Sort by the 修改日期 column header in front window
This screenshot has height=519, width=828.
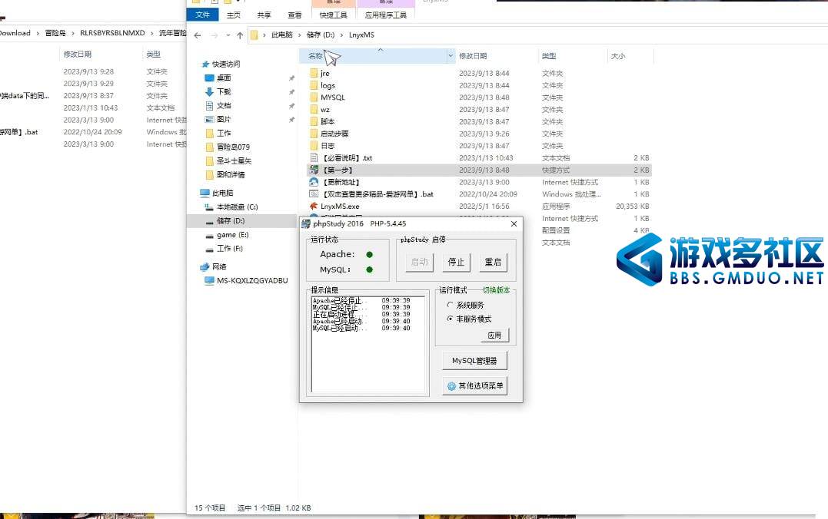pyautogui.click(x=473, y=56)
